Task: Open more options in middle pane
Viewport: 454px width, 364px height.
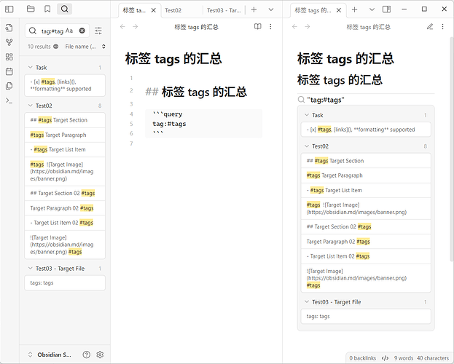Action: [270, 27]
